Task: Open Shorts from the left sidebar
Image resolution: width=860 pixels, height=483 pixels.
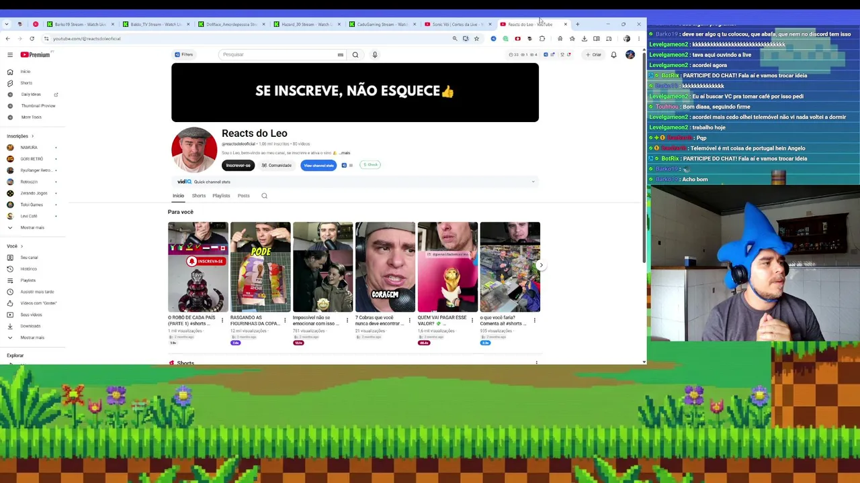Action: point(26,83)
